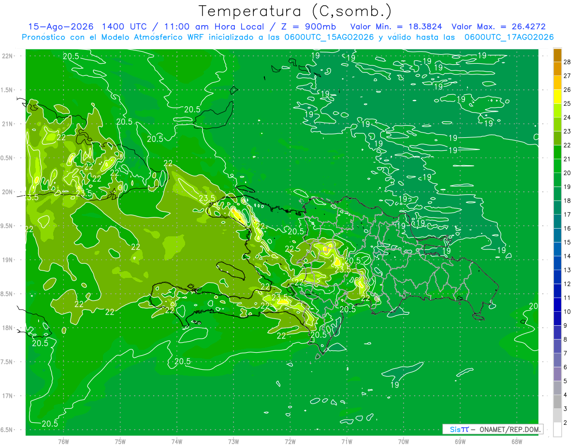This screenshot has width=580, height=448.
Task: Click the 74W longitude axis label
Action: point(177,442)
